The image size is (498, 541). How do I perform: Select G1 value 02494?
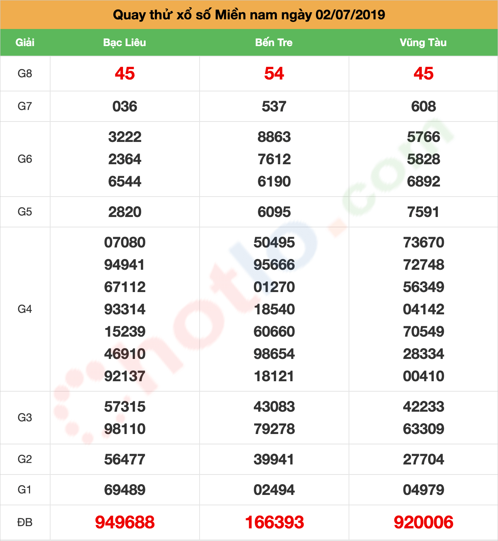click(x=274, y=490)
